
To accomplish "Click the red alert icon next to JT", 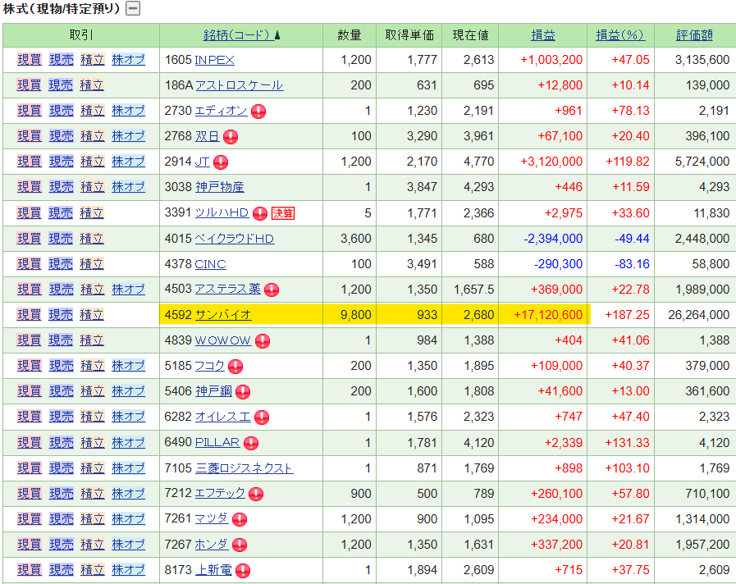I will 221,162.
